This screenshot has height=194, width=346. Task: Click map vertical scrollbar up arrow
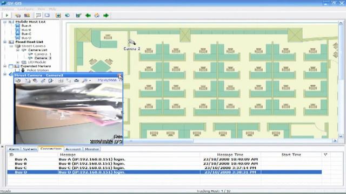pyautogui.click(x=341, y=23)
